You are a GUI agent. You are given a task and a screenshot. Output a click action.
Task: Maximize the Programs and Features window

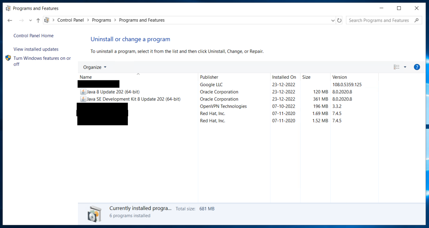(x=399, y=8)
